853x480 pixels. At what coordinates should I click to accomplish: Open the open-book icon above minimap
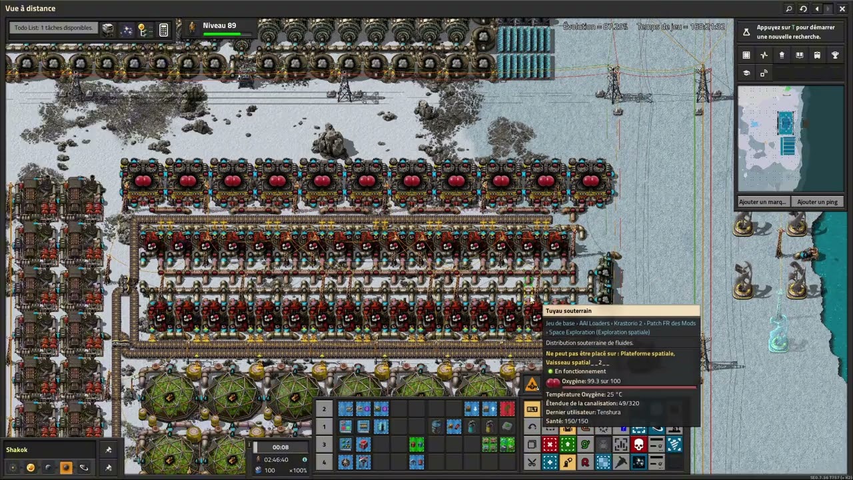(x=800, y=55)
